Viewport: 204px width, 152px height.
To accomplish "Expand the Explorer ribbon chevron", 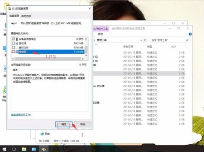I will click(x=186, y=34).
